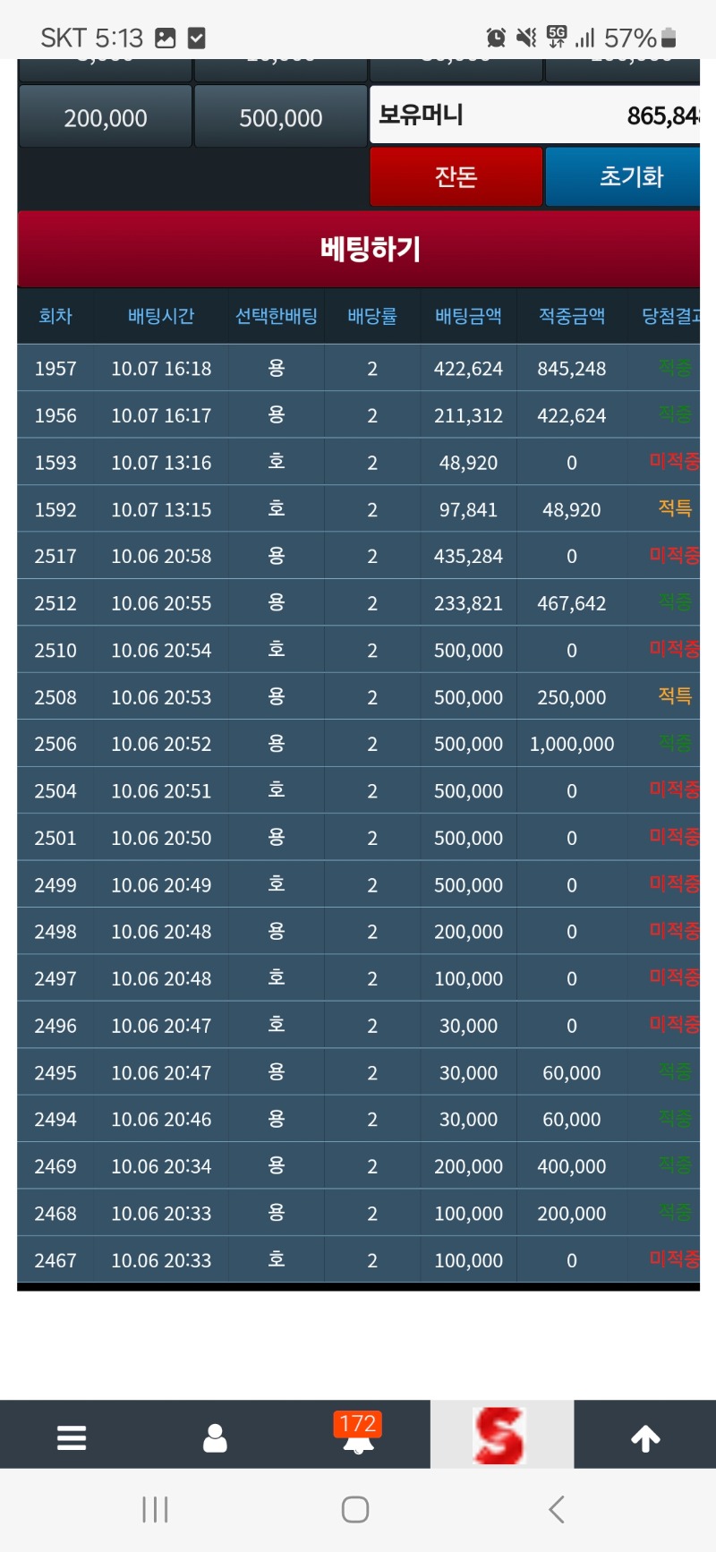
Task: Open the hamburger menu icon
Action: point(72,1437)
